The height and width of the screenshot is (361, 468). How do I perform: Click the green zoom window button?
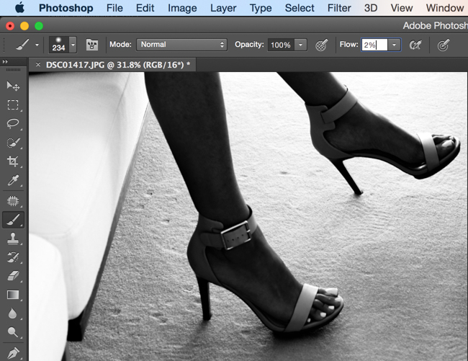[39, 26]
